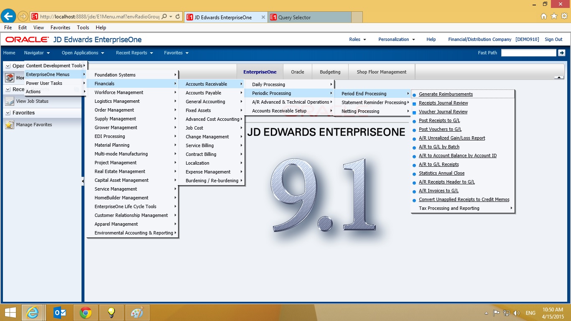Select Accounts Payable menu item

tap(212, 93)
